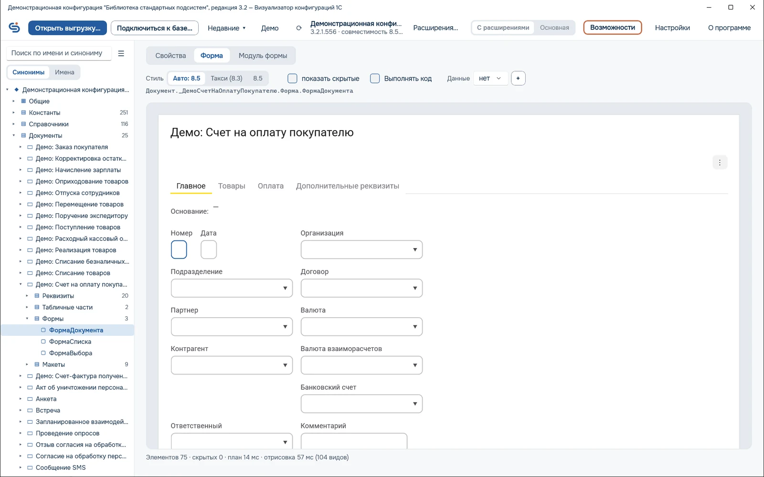The width and height of the screenshot is (764, 477).
Task: Click the Табличные части node icon
Action: coord(37,307)
